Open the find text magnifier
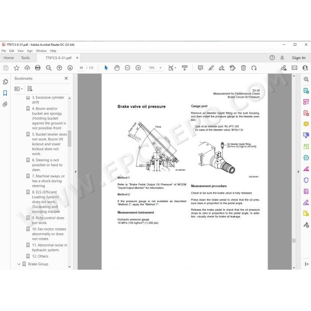This screenshot has width=311, height=311. pos(48,68)
